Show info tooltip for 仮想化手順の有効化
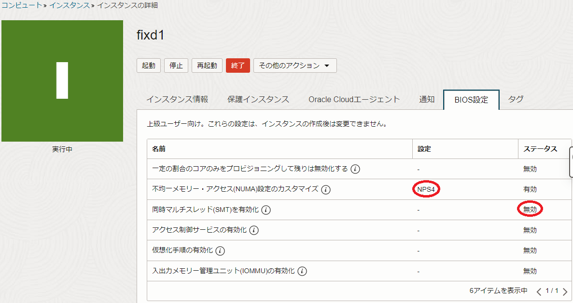 tap(220, 250)
